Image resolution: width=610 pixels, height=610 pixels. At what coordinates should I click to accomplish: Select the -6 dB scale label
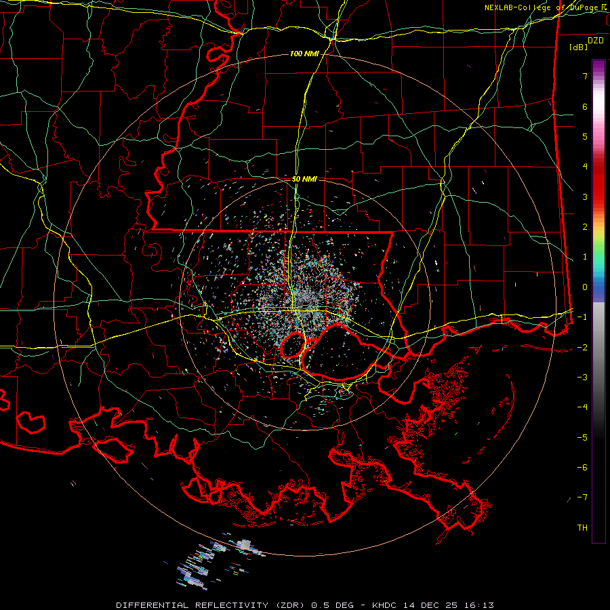(x=582, y=468)
